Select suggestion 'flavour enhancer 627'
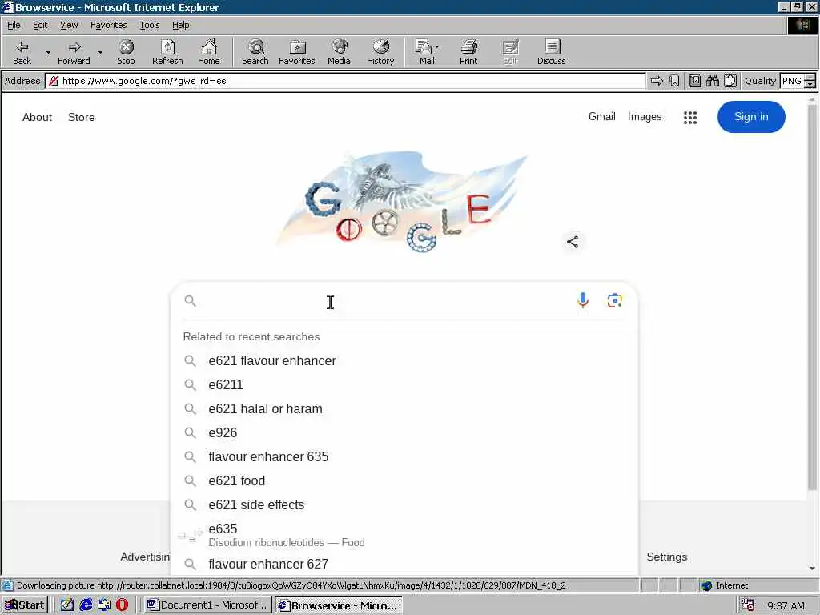The image size is (820, 615). tap(404, 565)
